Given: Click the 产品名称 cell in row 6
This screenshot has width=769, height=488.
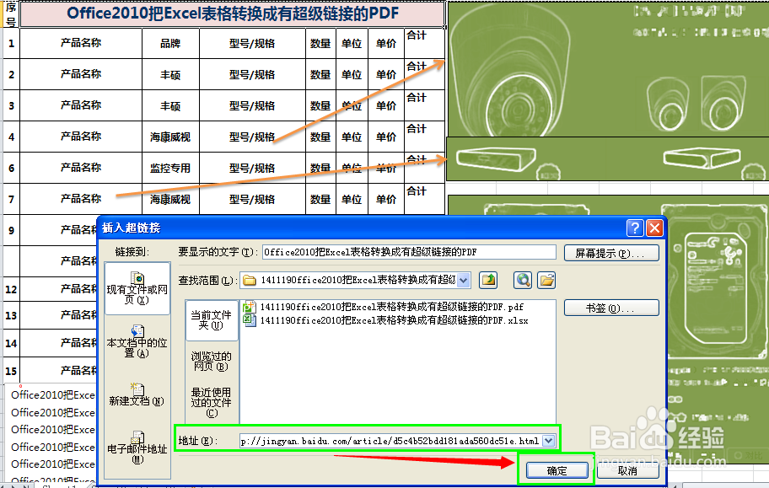Looking at the screenshot, I should (81, 168).
